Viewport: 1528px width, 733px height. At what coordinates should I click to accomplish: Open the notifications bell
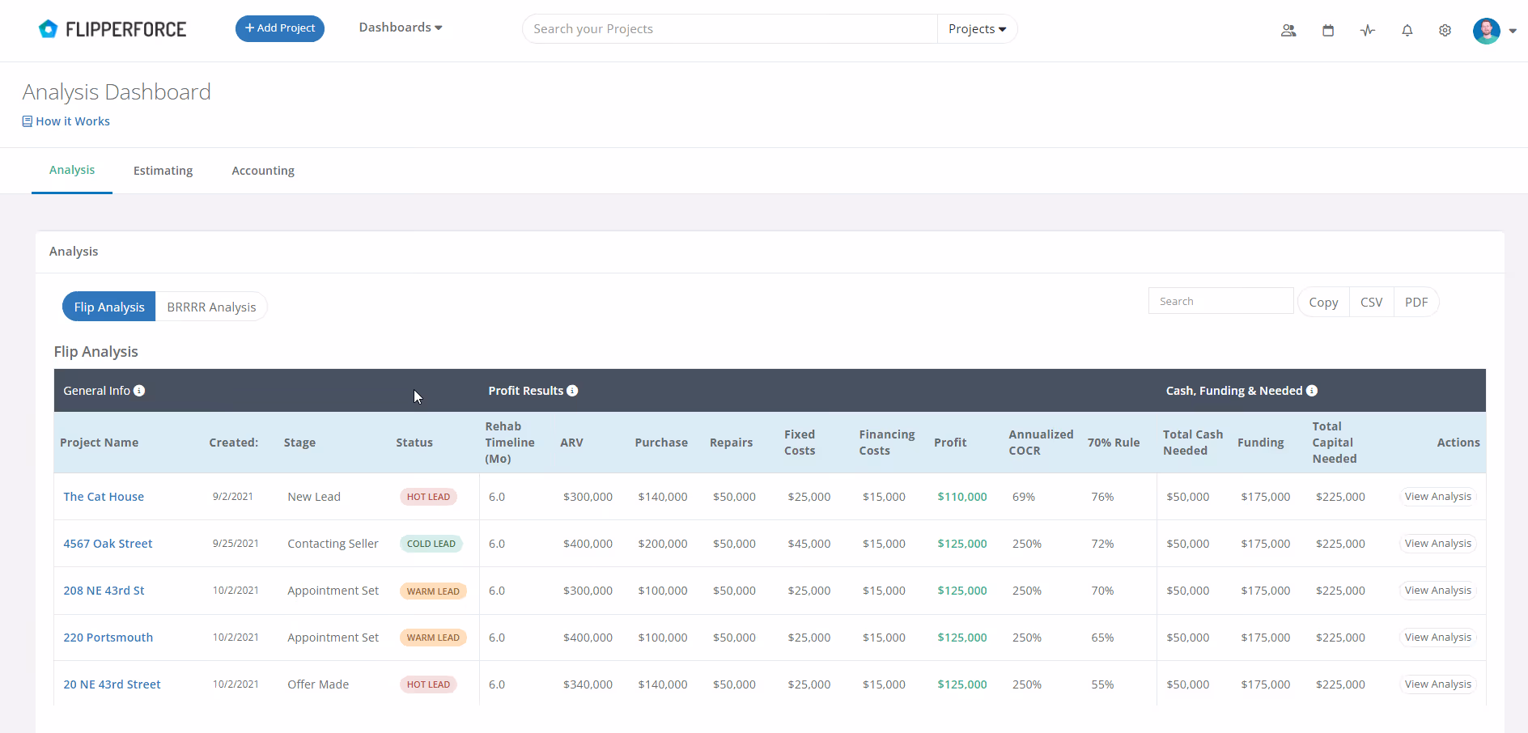pos(1407,30)
